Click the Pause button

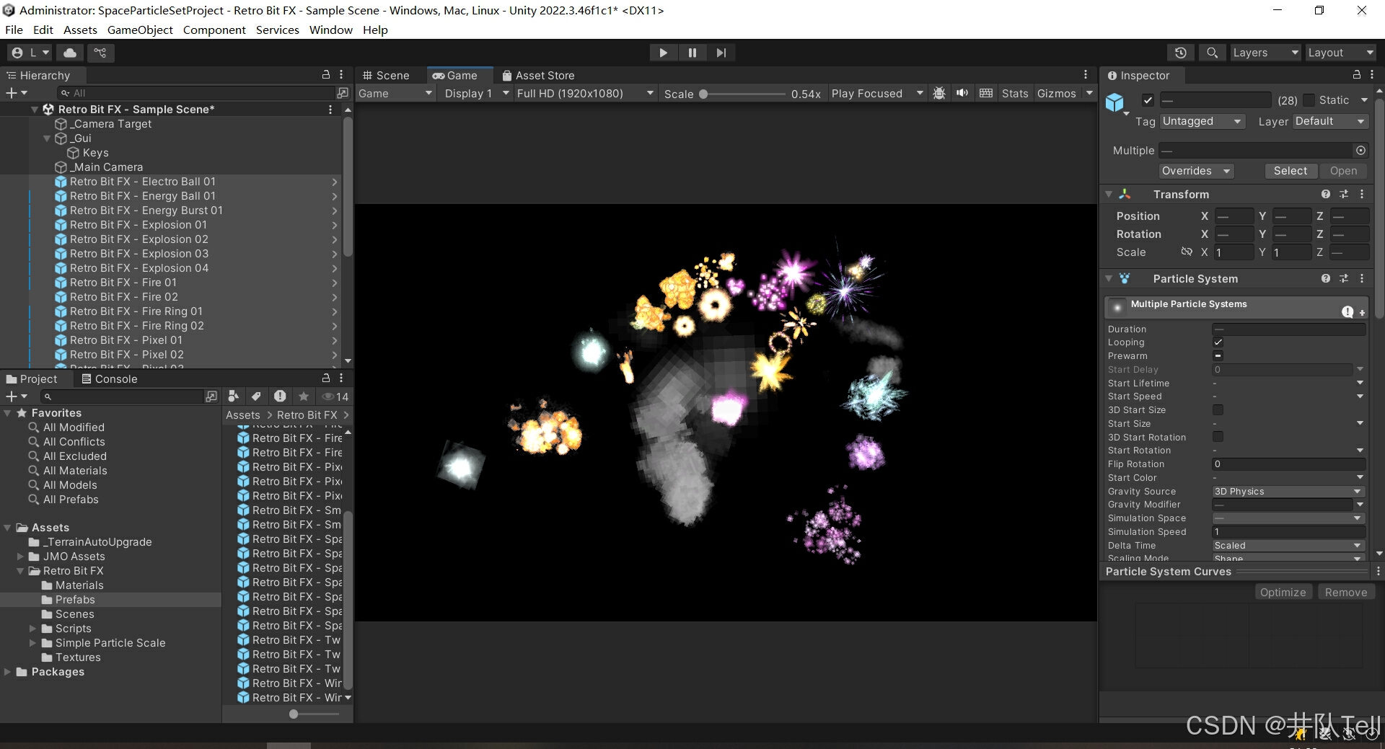tap(692, 53)
